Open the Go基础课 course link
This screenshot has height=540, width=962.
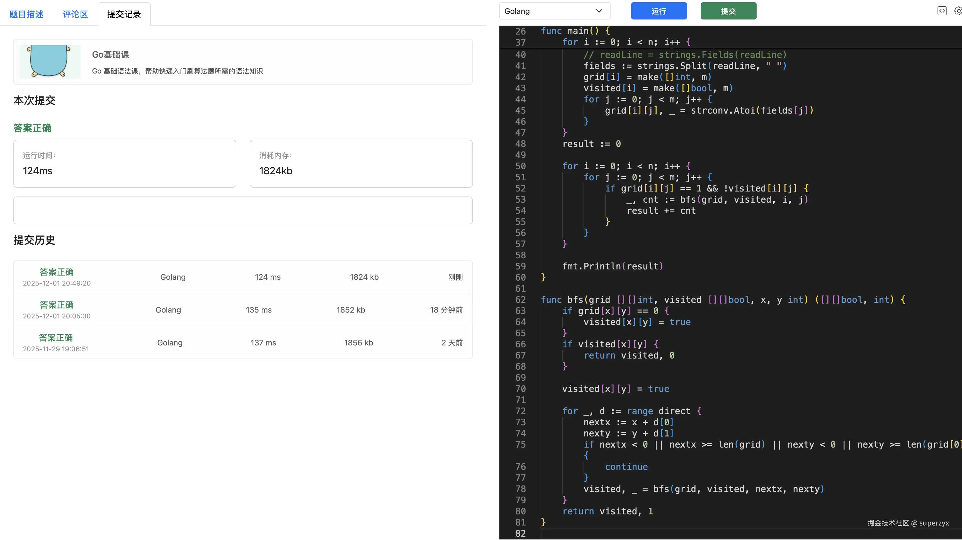[x=110, y=55]
